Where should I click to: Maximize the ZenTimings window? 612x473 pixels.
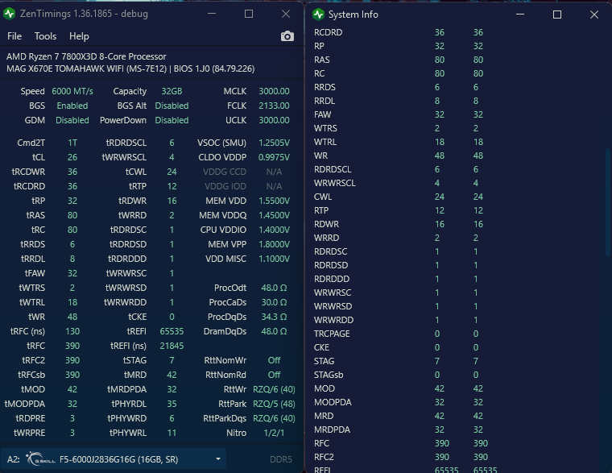[x=249, y=14]
